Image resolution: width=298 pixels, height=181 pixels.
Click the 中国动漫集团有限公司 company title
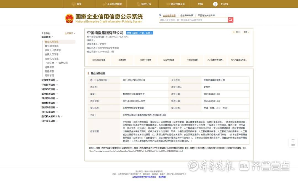105,33
